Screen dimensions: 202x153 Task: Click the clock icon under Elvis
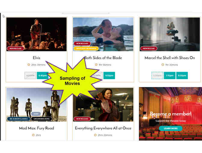coord(29,65)
